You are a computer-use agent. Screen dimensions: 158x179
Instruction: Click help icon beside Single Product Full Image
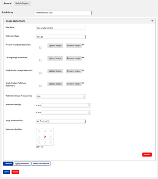click(x=83, y=83)
